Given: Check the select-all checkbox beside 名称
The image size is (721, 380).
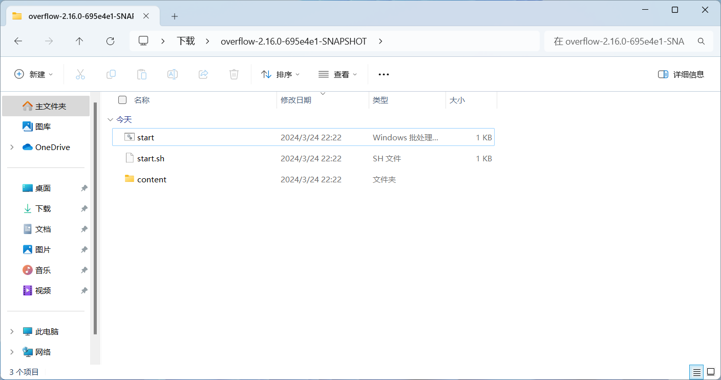Looking at the screenshot, I should pos(122,100).
